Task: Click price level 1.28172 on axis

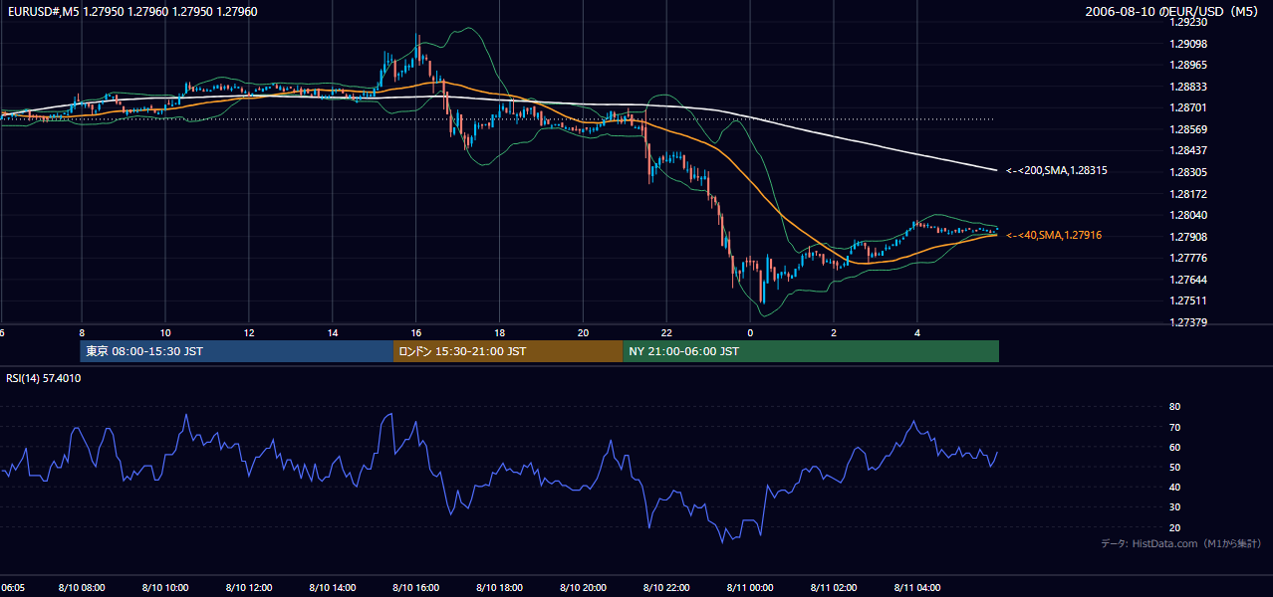Action: tap(1189, 193)
